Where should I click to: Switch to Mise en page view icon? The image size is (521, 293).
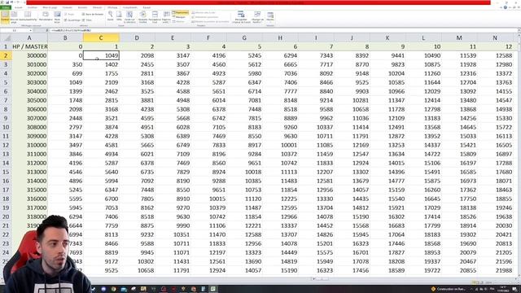tap(14, 17)
